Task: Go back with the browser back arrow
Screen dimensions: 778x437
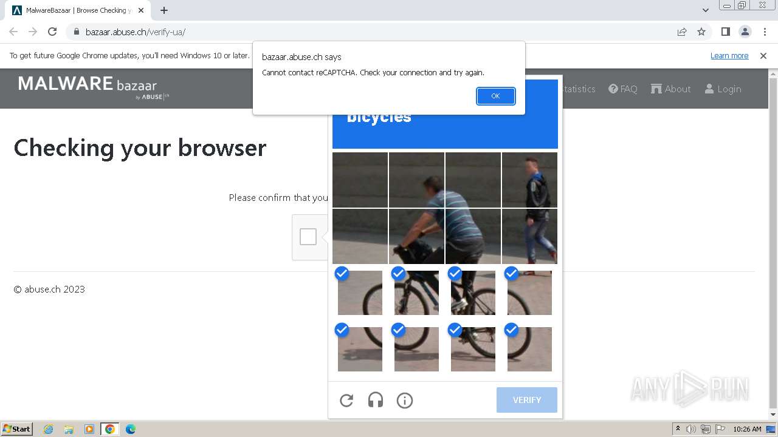Action: (13, 32)
